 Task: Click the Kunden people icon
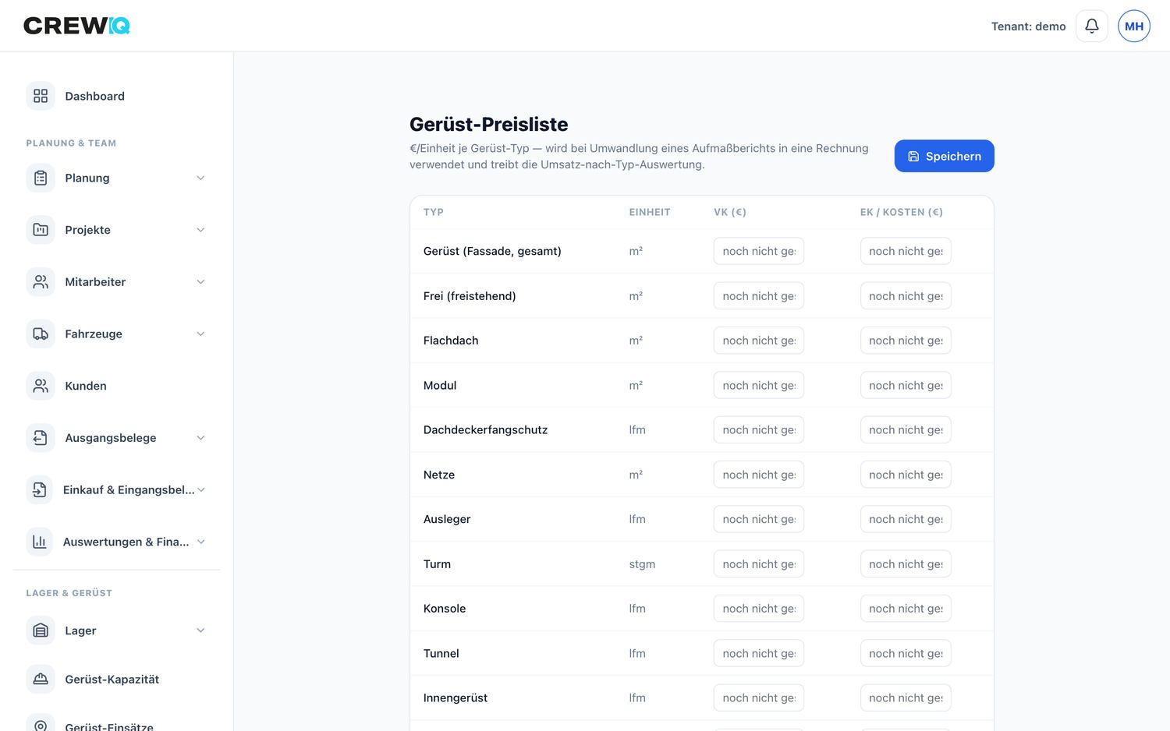pyautogui.click(x=41, y=386)
